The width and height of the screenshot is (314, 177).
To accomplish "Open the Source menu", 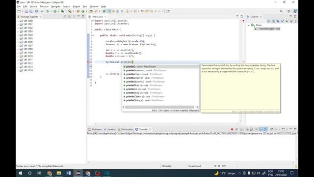I will pyautogui.click(x=33, y=6).
